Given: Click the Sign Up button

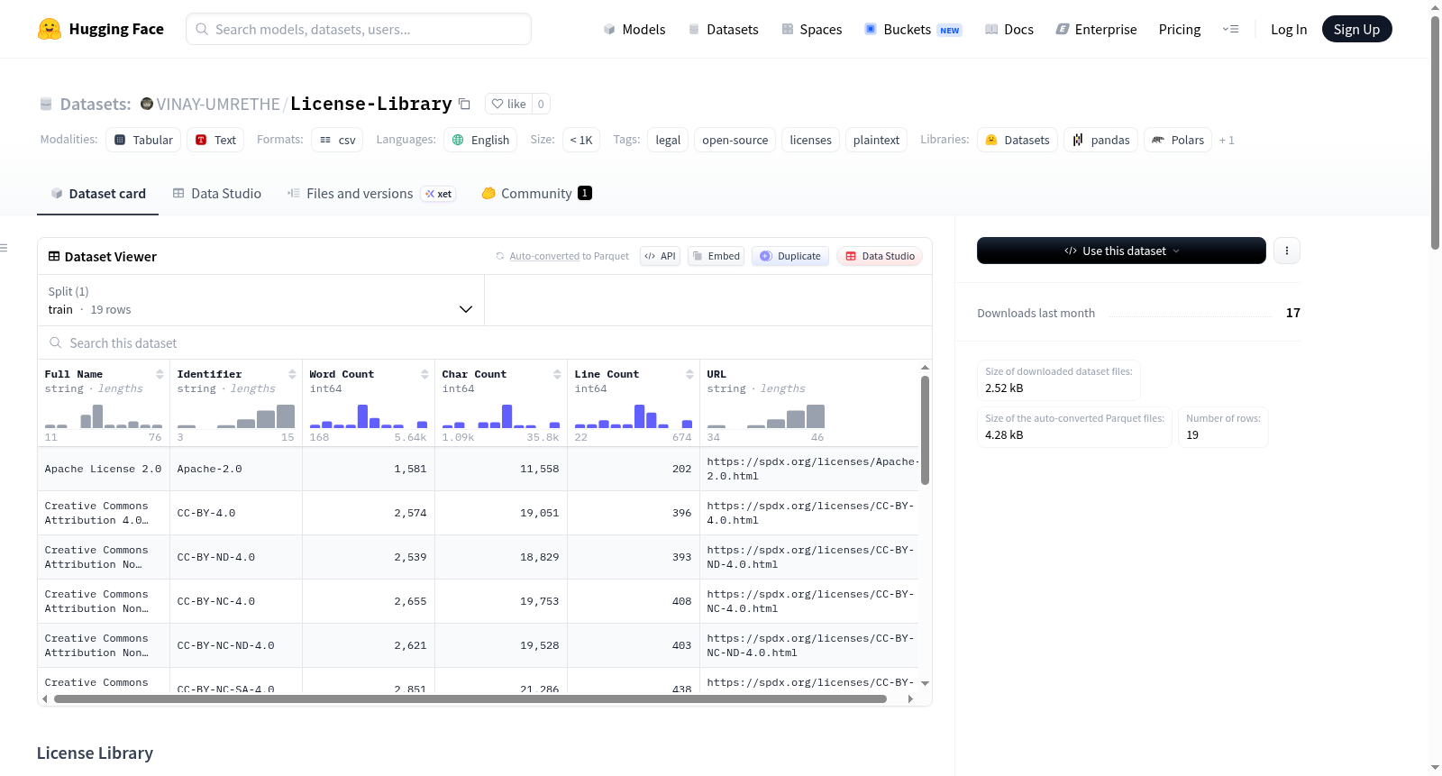Looking at the screenshot, I should [x=1356, y=29].
